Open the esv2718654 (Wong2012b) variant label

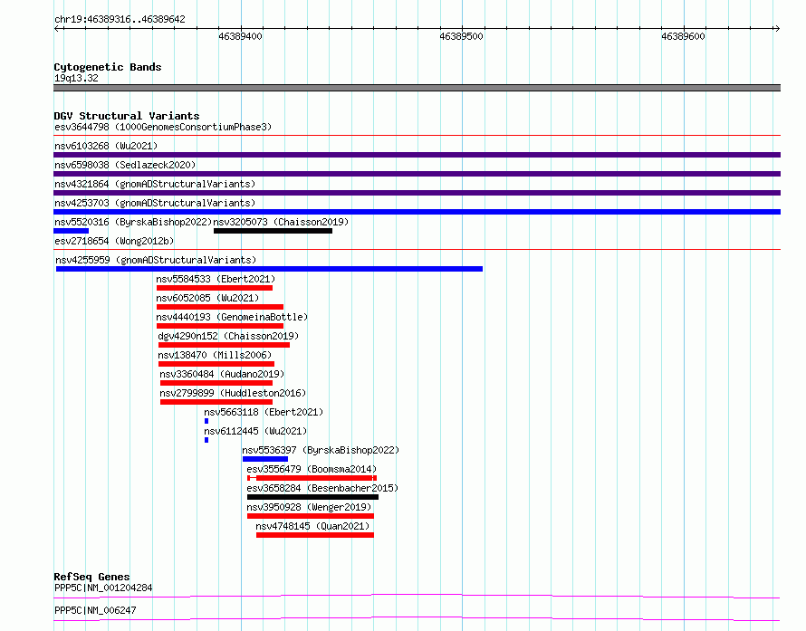pos(114,241)
